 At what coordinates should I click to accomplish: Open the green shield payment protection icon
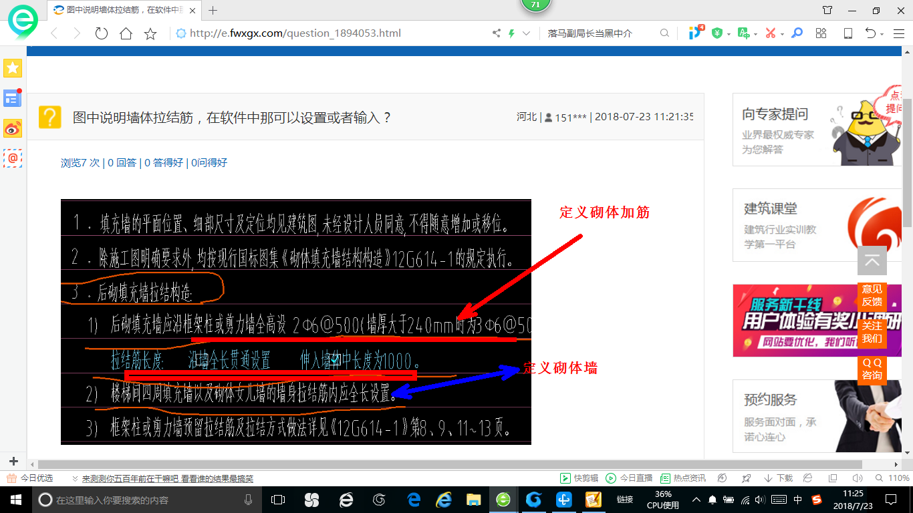click(717, 33)
